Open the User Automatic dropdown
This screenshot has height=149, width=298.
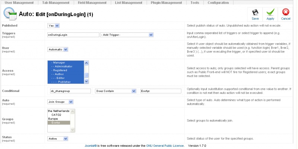(58, 50)
